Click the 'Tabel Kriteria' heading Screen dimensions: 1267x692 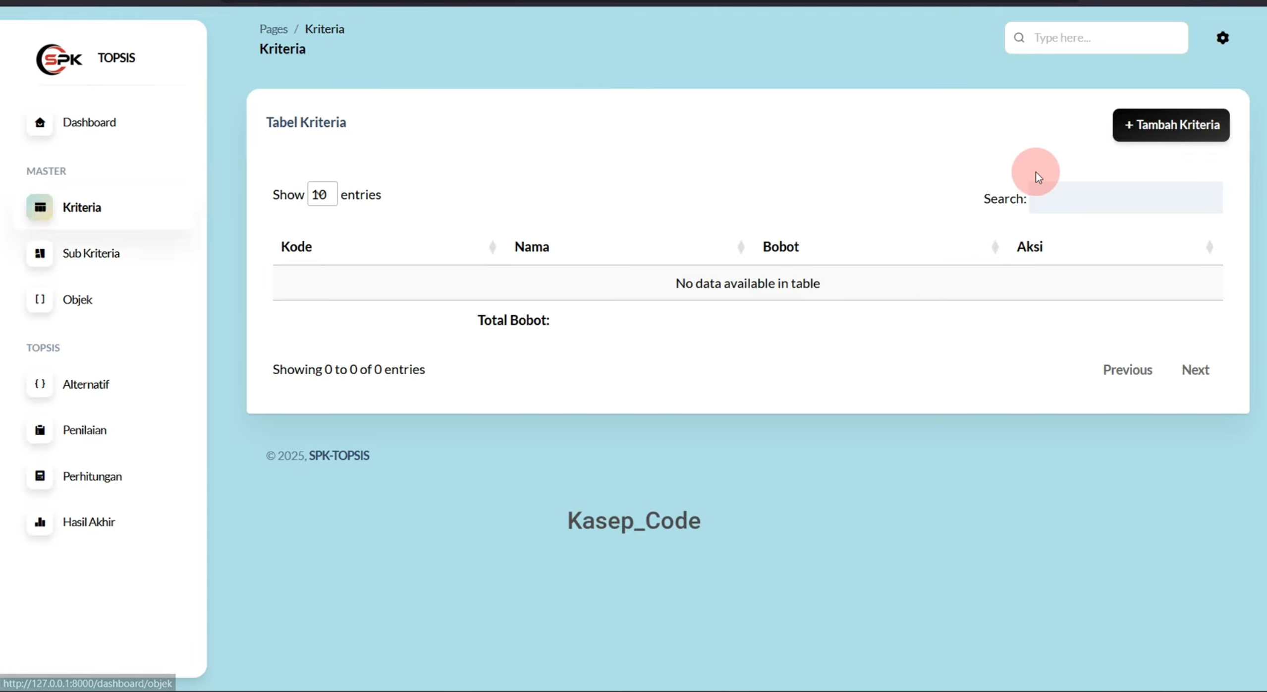[x=306, y=122]
